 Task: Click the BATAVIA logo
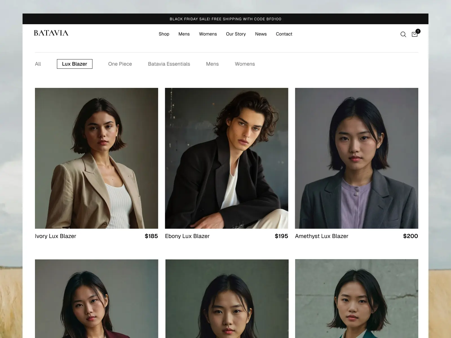point(51,33)
